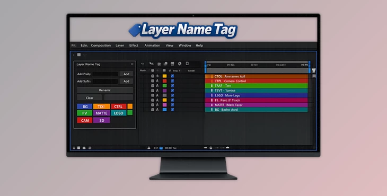The height and width of the screenshot is (196, 387).
Task: Click the stacked layers icon in timeline toolbar
Action: (165, 64)
